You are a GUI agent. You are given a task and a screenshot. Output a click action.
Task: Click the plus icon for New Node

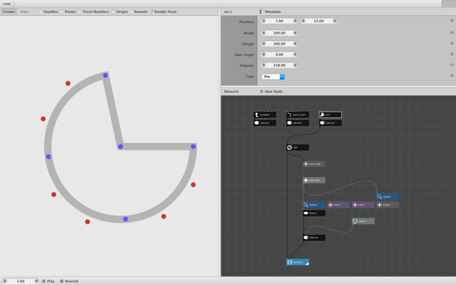click(x=261, y=91)
